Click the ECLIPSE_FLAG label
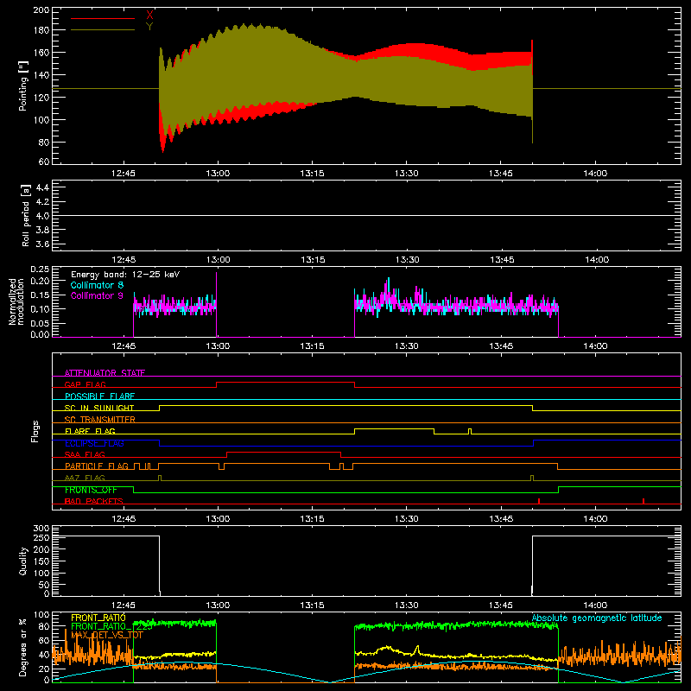691x691 pixels. coord(94,443)
